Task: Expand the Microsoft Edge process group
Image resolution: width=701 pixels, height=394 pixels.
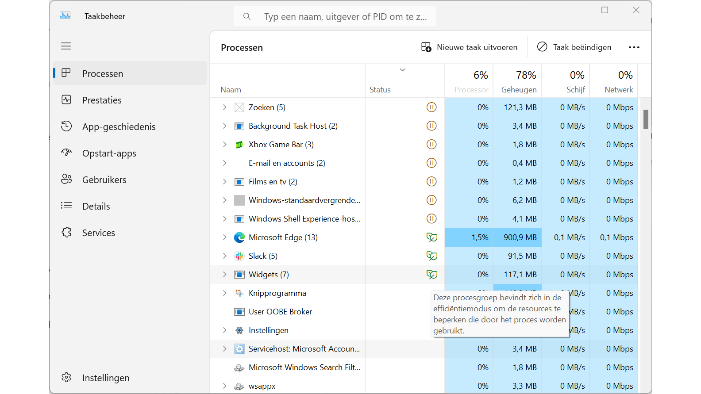Action: pyautogui.click(x=225, y=237)
